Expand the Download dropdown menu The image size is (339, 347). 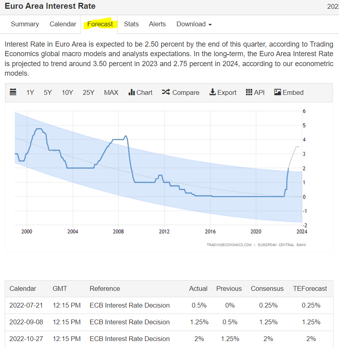coord(194,24)
